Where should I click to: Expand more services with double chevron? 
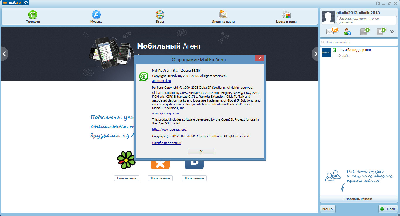(x=392, y=32)
